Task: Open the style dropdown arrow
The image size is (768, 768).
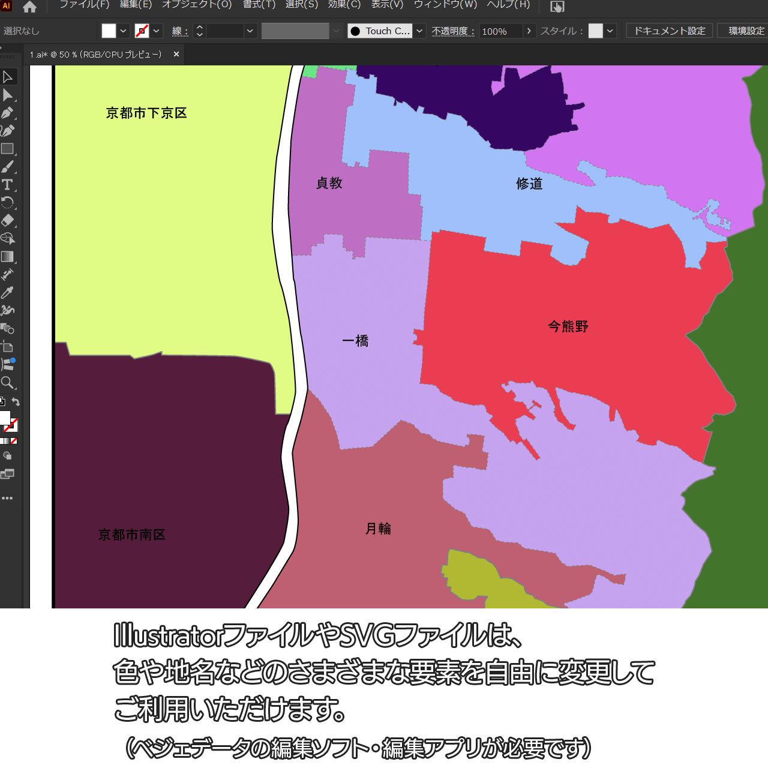Action: pyautogui.click(x=610, y=31)
